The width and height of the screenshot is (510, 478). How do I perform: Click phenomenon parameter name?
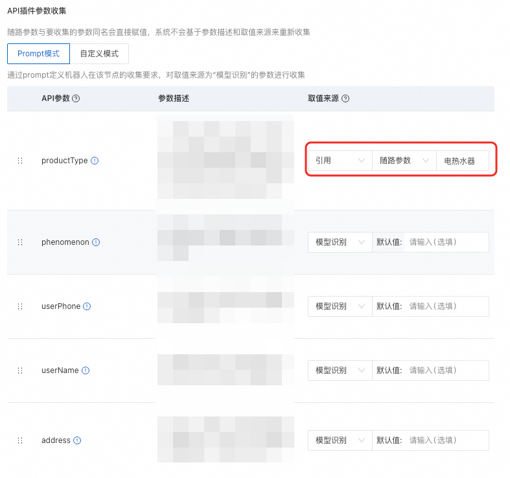pyautogui.click(x=65, y=242)
